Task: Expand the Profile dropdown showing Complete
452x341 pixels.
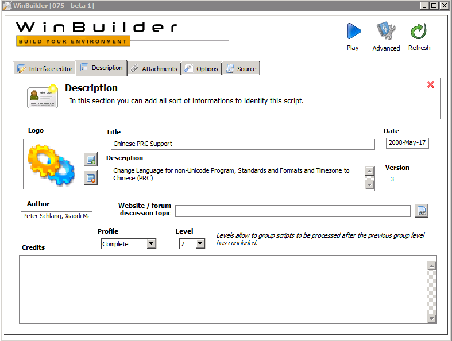Action: coord(152,244)
